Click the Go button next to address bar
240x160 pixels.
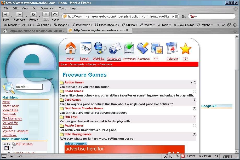[x=184, y=16]
